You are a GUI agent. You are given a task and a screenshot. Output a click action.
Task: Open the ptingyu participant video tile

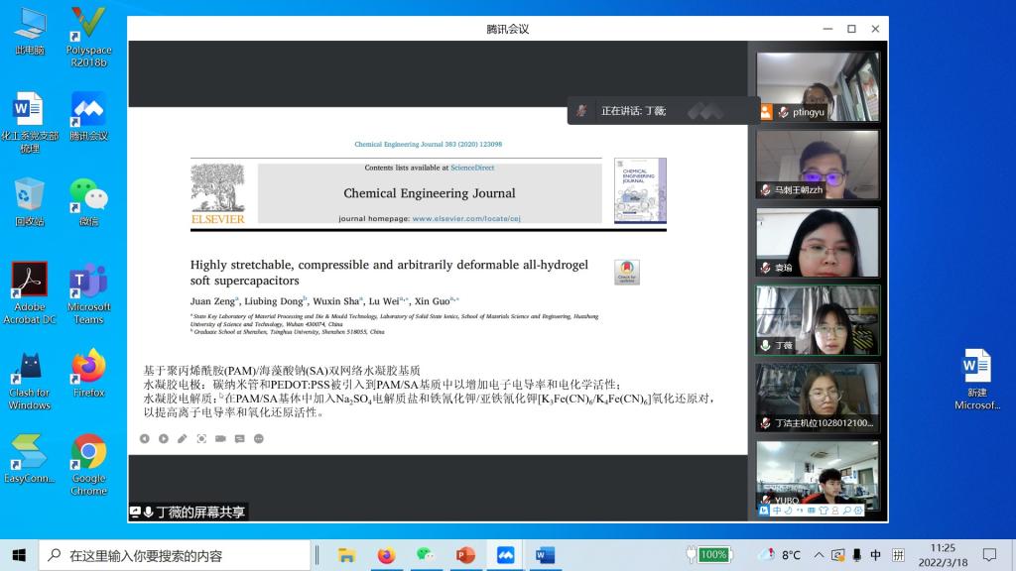818,86
